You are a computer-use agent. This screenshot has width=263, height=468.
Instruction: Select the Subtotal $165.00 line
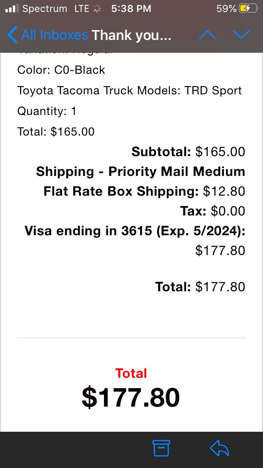[188, 152]
